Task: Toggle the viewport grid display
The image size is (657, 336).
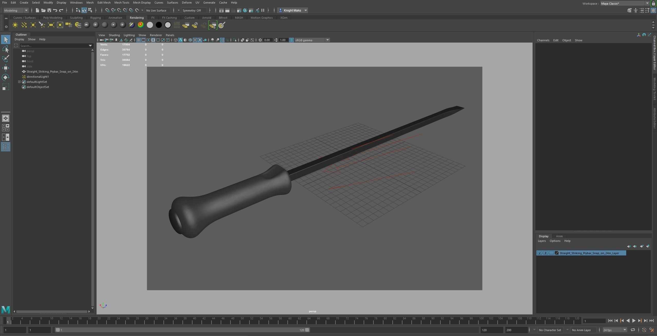Action: point(139,40)
